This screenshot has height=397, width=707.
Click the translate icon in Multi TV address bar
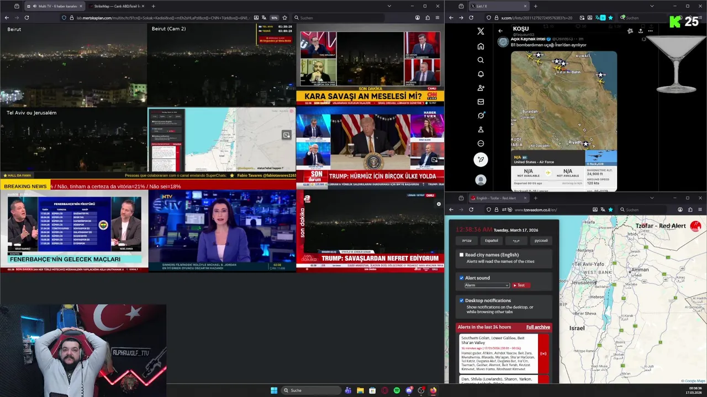point(264,18)
